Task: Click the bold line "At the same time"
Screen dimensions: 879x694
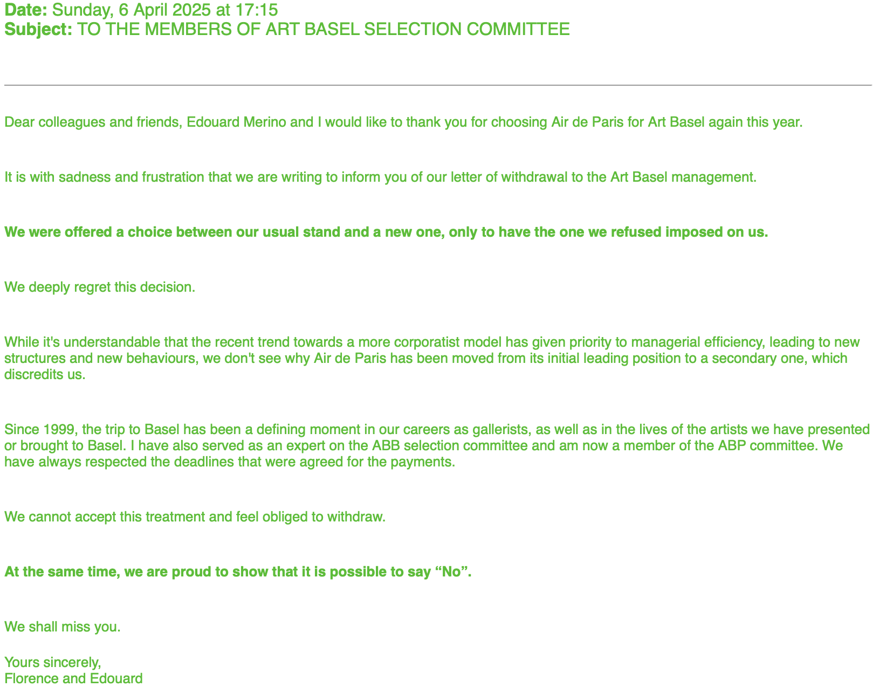Action: [x=238, y=572]
